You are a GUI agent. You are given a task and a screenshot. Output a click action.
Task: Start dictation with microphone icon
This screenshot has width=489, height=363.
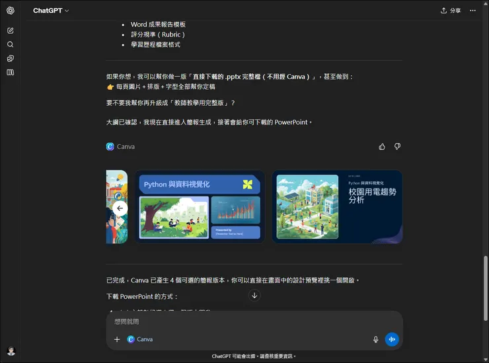pyautogui.click(x=376, y=339)
